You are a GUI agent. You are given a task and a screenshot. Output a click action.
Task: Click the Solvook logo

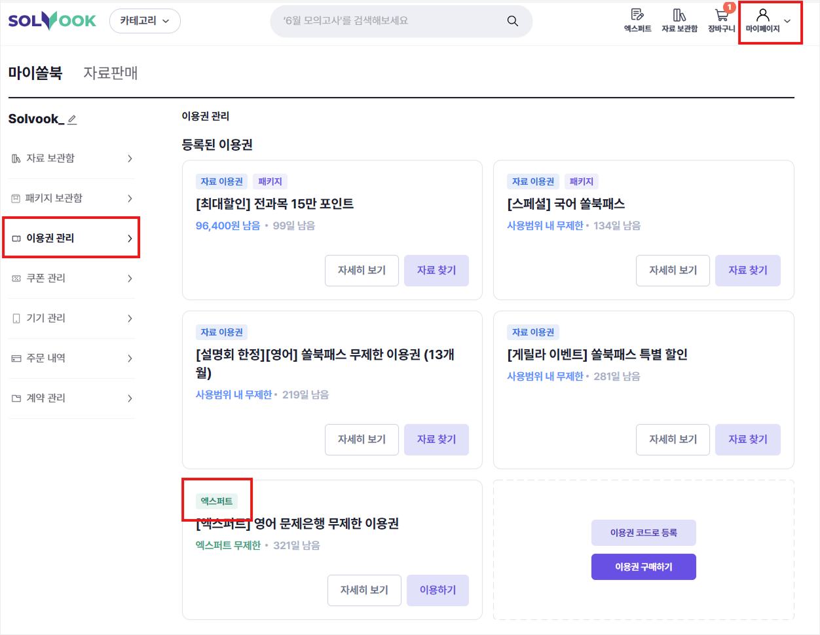pos(52,20)
